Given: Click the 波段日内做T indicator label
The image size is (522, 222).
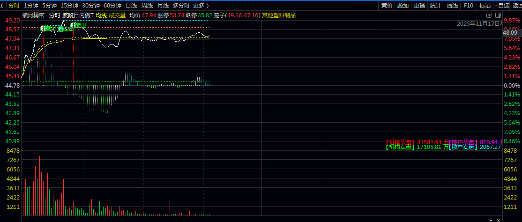Looking at the screenshot, I should 78,15.
